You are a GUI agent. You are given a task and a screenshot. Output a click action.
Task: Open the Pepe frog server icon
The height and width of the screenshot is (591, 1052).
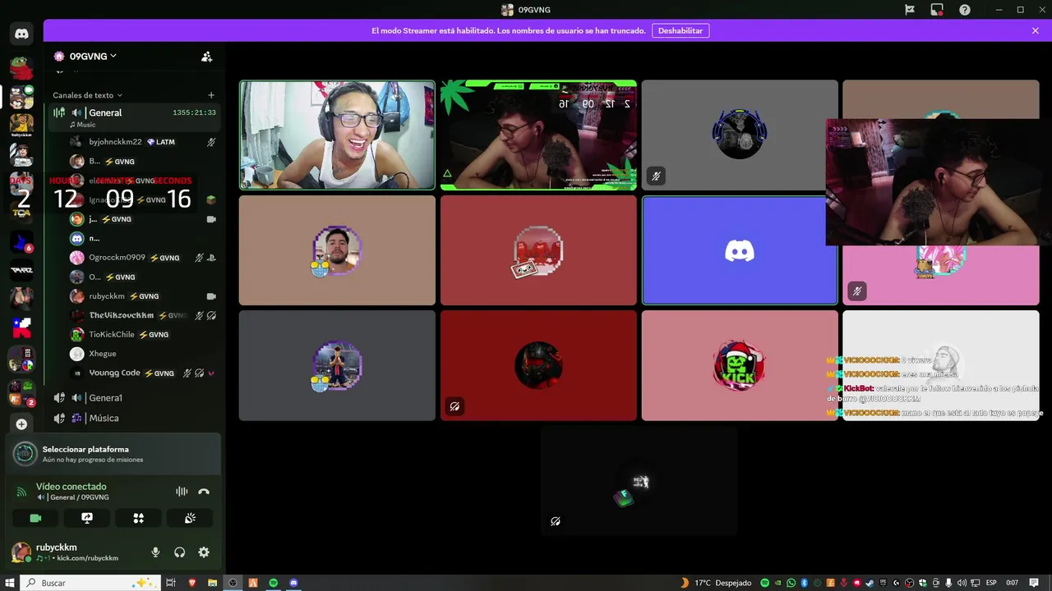click(x=21, y=68)
